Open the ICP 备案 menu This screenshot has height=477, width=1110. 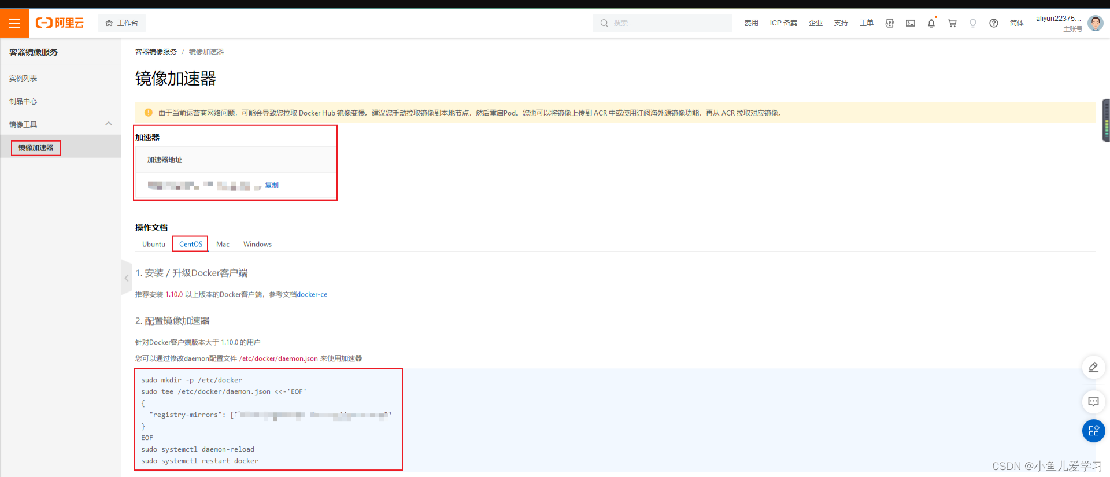click(x=783, y=23)
